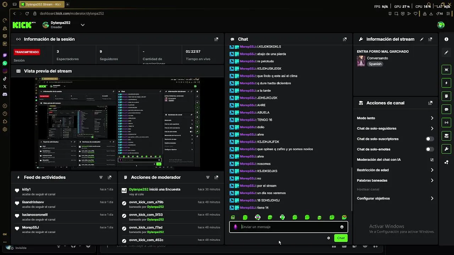Expand Restricción de edad option
454x255 pixels.
[395, 170]
